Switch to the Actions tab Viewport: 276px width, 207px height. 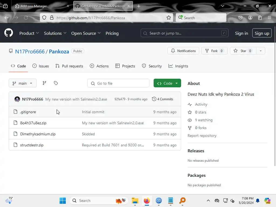pos(99,66)
